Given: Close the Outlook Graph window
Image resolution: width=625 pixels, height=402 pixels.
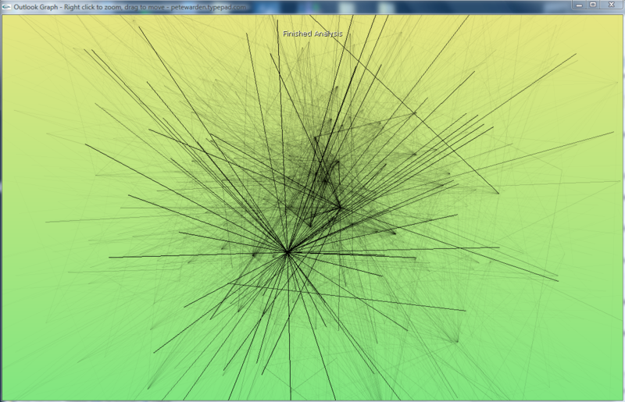Looking at the screenshot, I should point(611,5).
